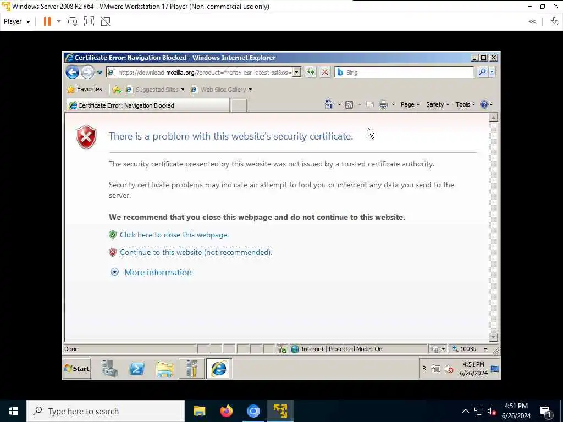Screen dimensions: 563x422
Task: Click VMware download/install tools icon
Action: click(554, 21)
